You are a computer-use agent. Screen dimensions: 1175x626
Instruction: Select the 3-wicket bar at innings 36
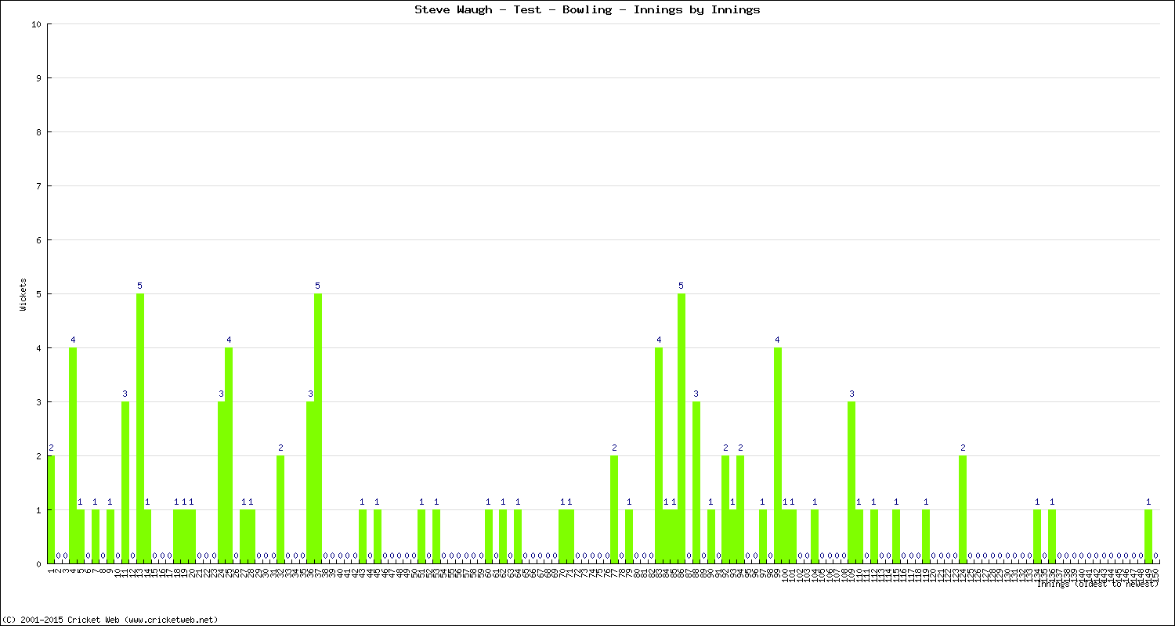310,482
